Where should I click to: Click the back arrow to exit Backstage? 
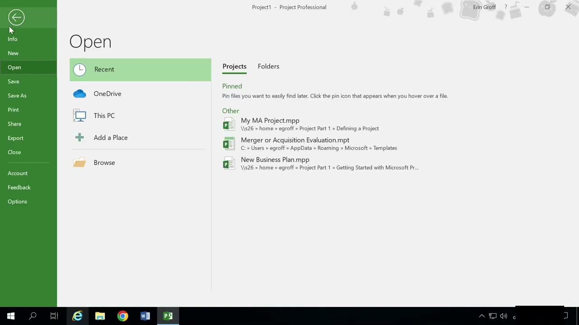click(16, 18)
